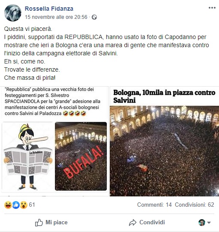Image resolution: width=219 pixels, height=232 pixels.
Task: Open the post options three-dots menu
Action: click(212, 8)
